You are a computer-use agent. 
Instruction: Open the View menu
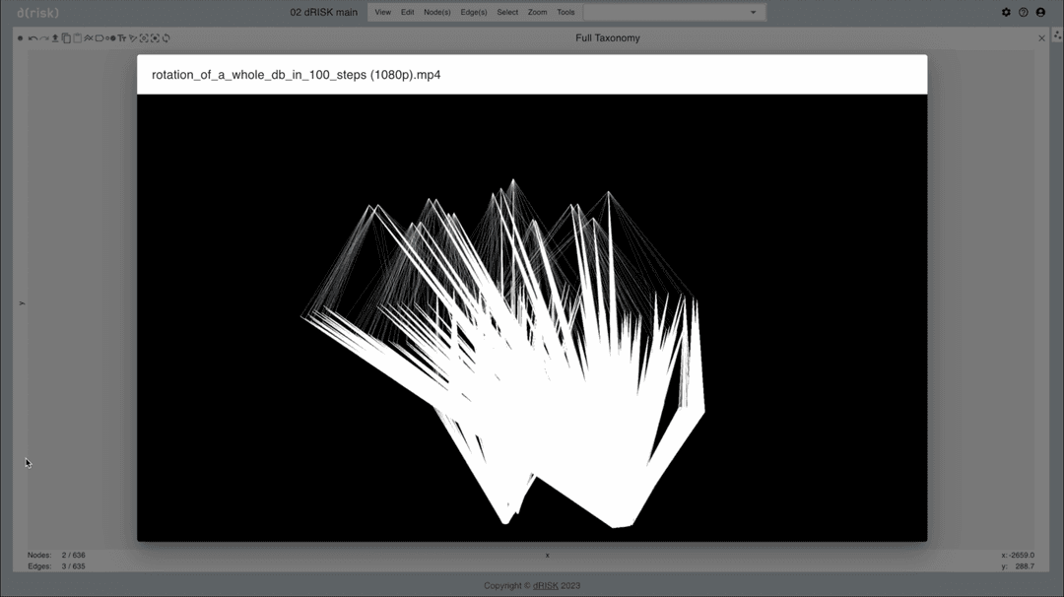click(x=382, y=13)
